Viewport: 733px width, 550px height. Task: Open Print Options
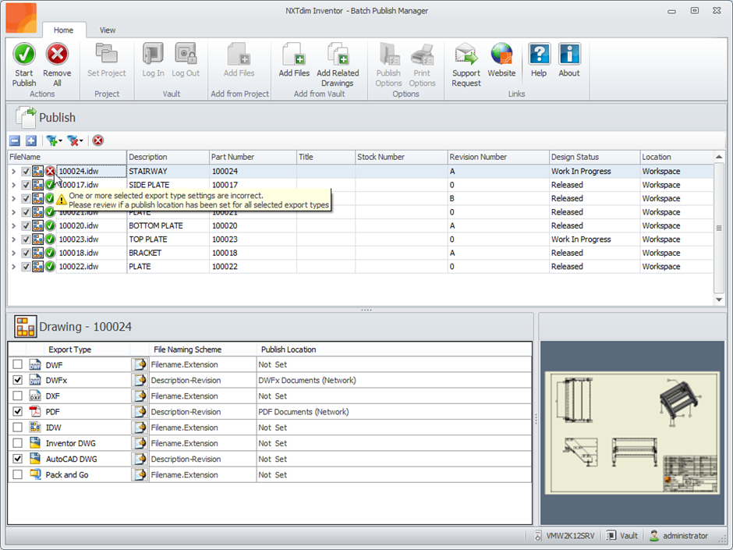point(422,55)
